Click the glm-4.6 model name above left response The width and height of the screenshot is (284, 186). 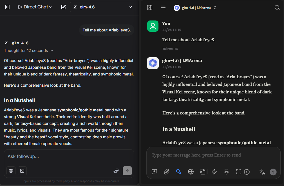(20, 43)
